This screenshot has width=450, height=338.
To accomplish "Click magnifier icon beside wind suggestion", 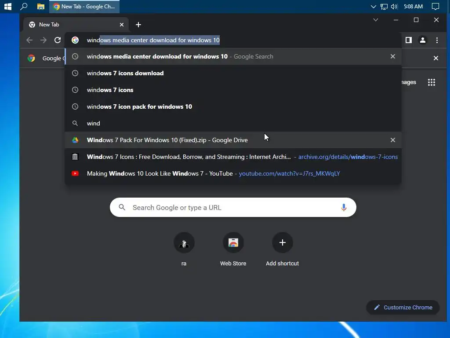I will click(x=75, y=123).
